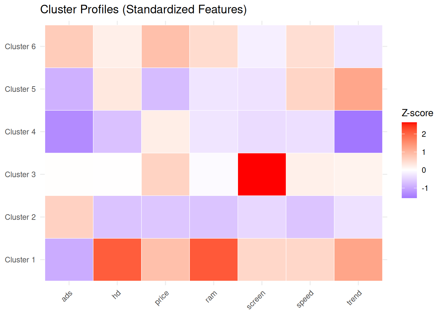Click the Z-score legend color bar
The image size is (443, 316).
(409, 160)
